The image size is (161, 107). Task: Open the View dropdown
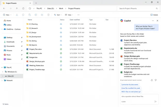click(69, 15)
